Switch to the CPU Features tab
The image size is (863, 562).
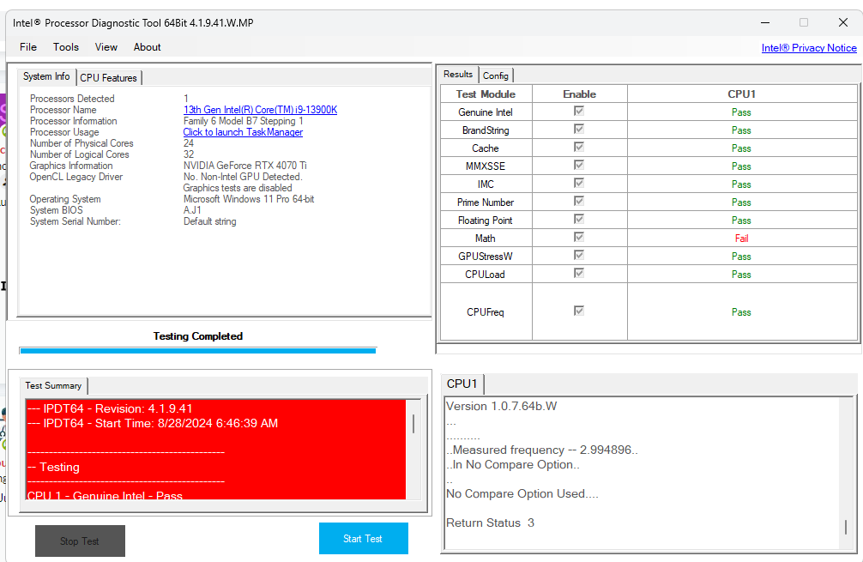(108, 77)
